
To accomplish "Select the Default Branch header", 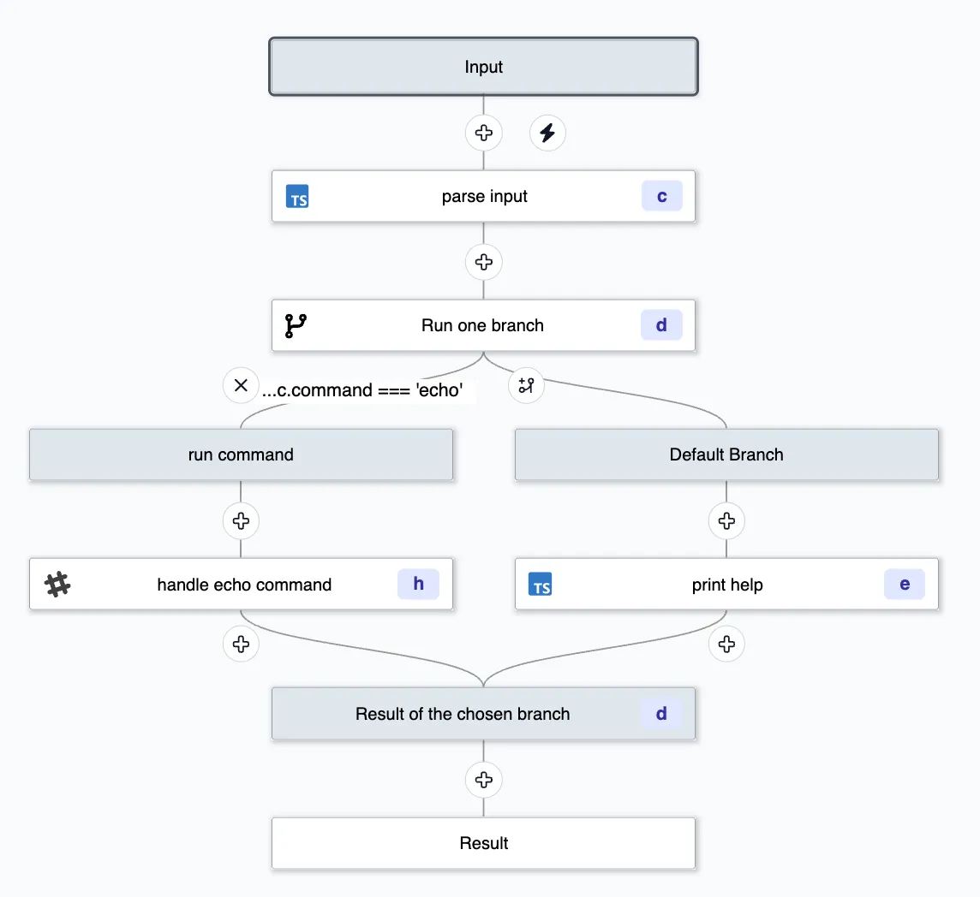I will click(726, 454).
